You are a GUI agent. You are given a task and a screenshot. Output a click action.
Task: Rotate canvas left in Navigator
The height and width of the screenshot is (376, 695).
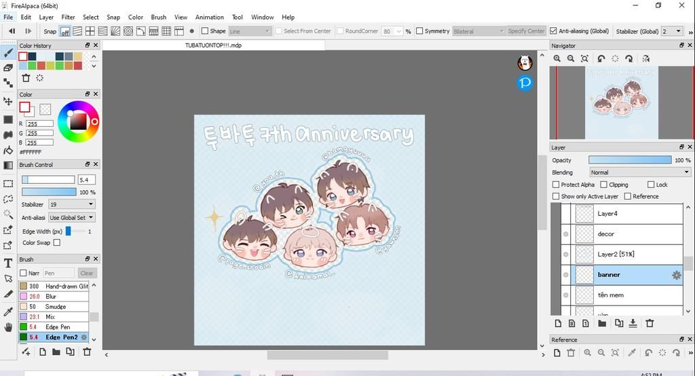point(601,58)
